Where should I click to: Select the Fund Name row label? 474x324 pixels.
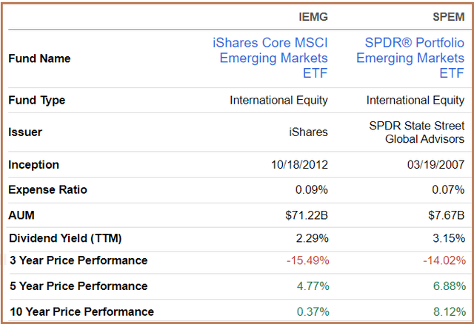[x=39, y=58]
